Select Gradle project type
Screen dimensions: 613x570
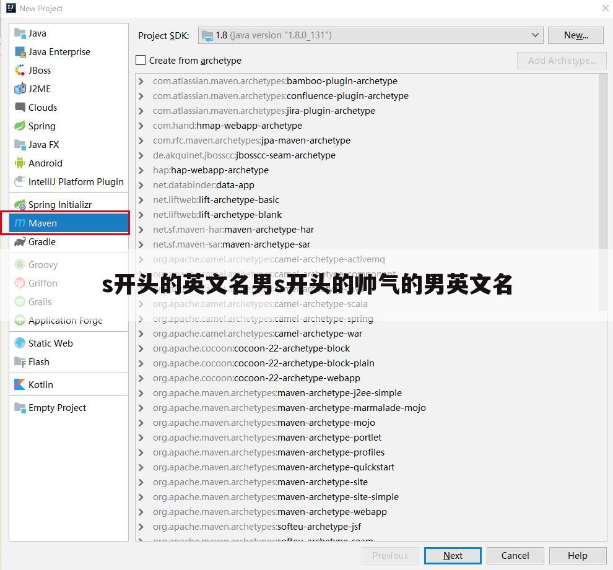[69, 242]
